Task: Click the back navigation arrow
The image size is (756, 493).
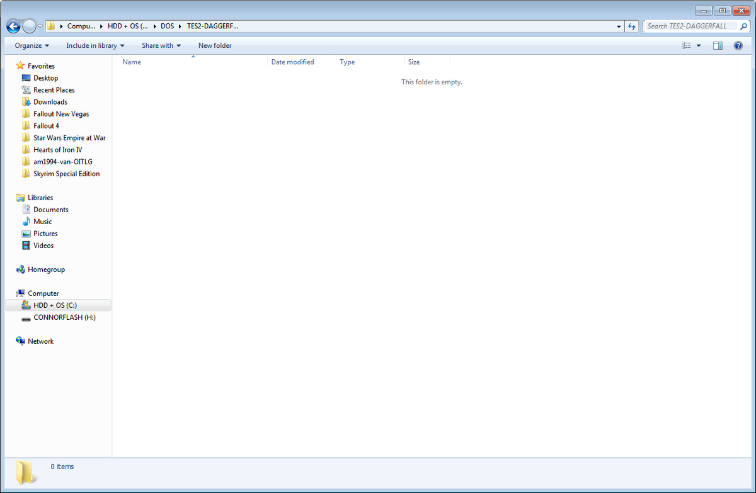Action: coord(13,26)
